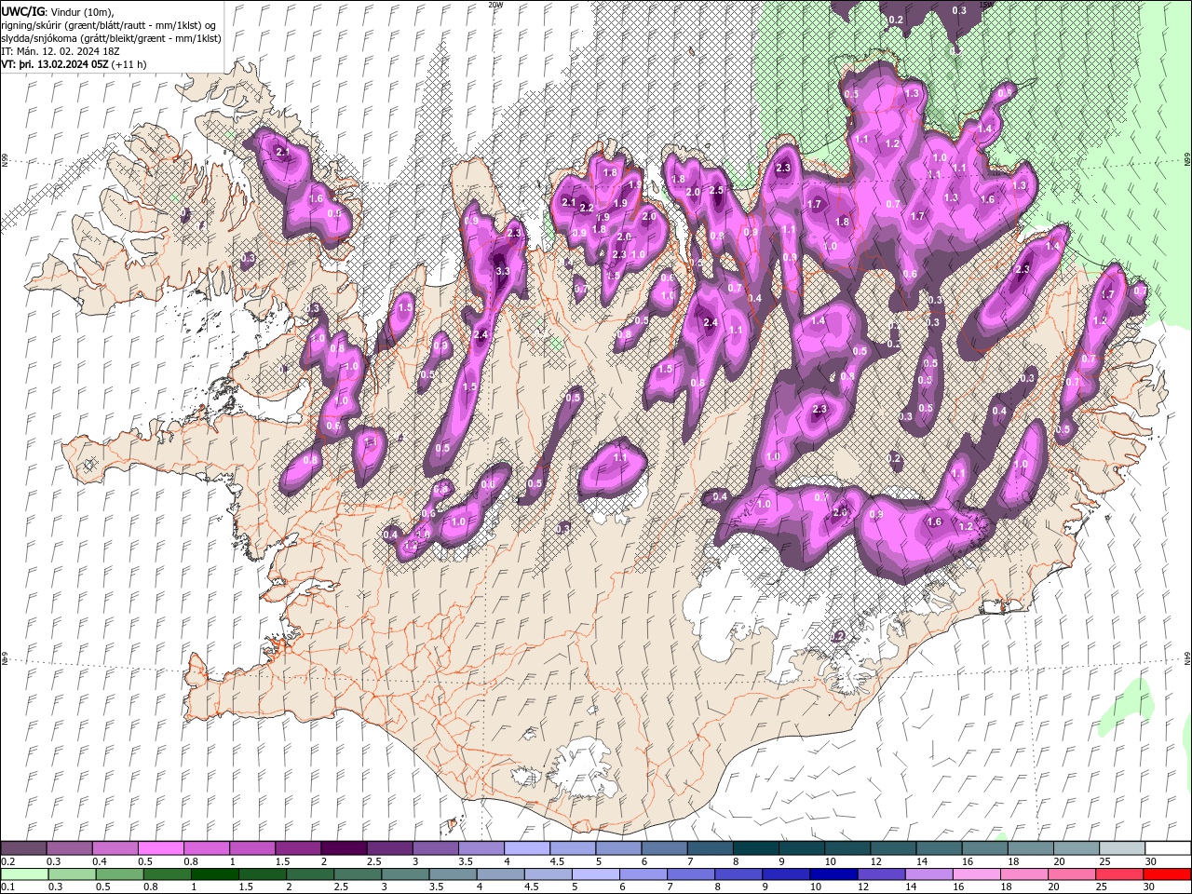Click the 14 label in the lower legend

point(911,887)
